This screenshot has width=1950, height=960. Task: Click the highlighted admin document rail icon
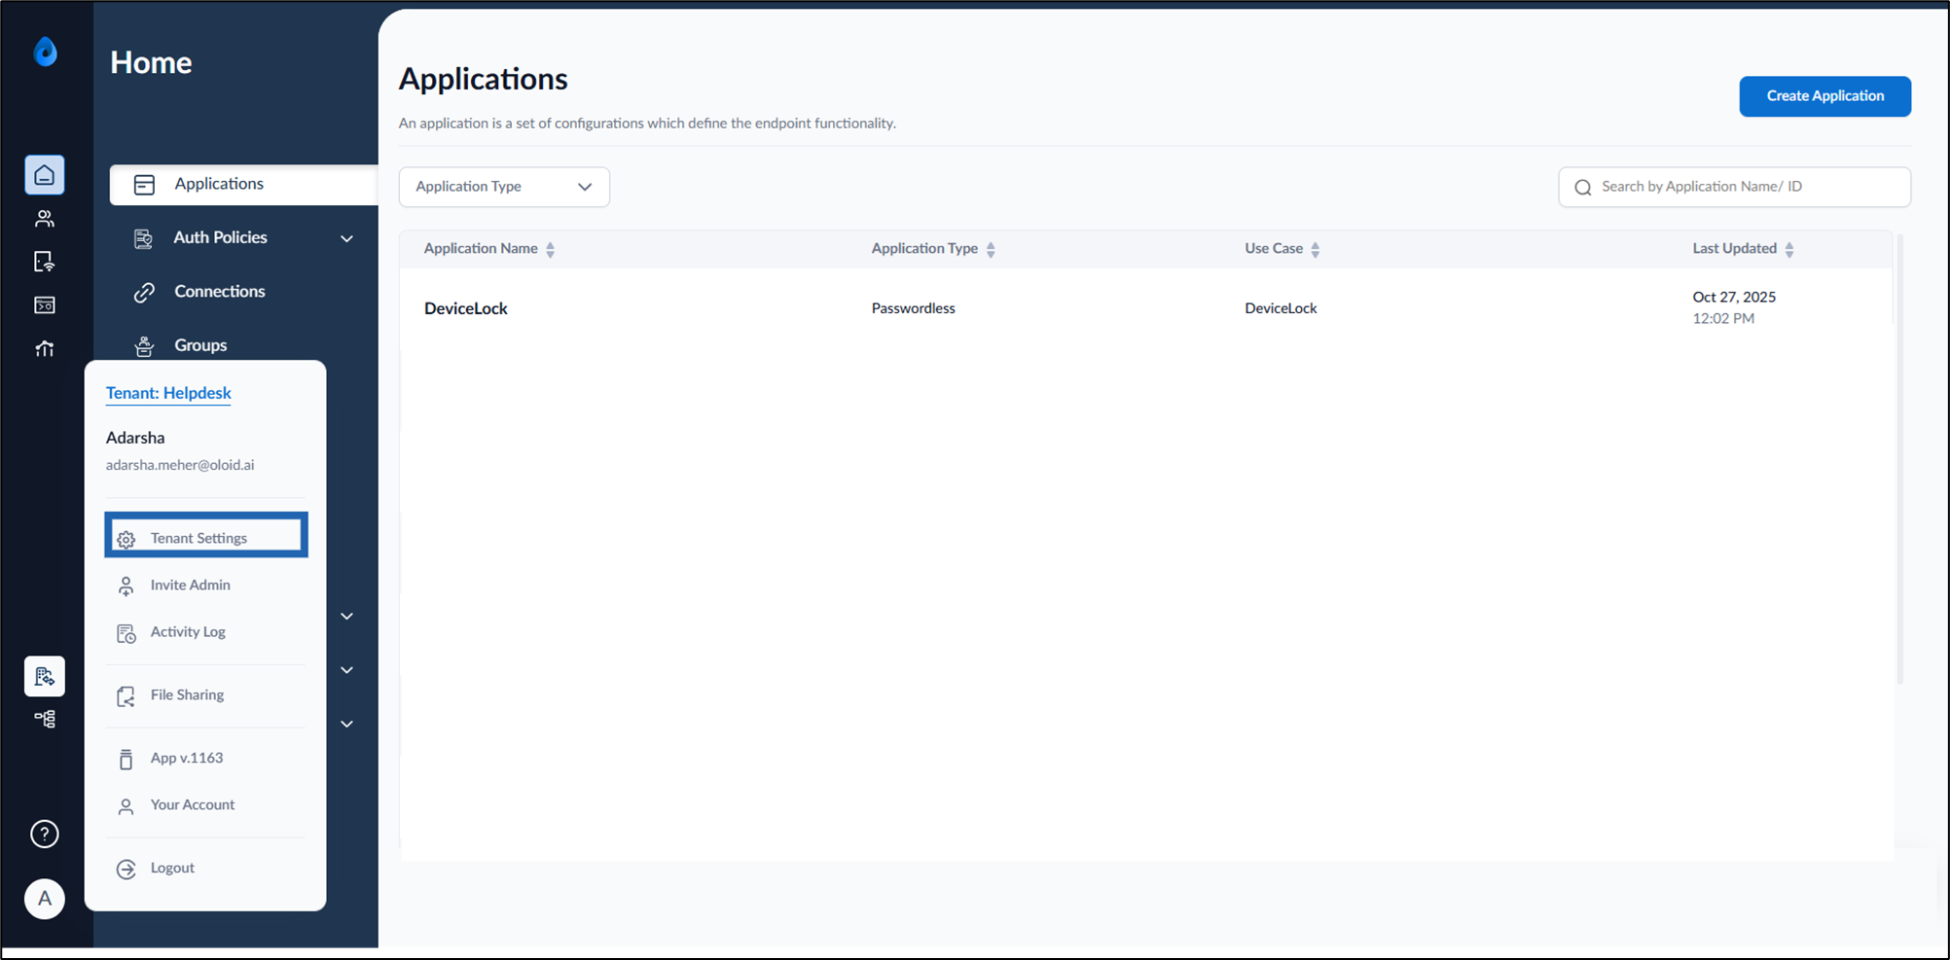tap(45, 676)
